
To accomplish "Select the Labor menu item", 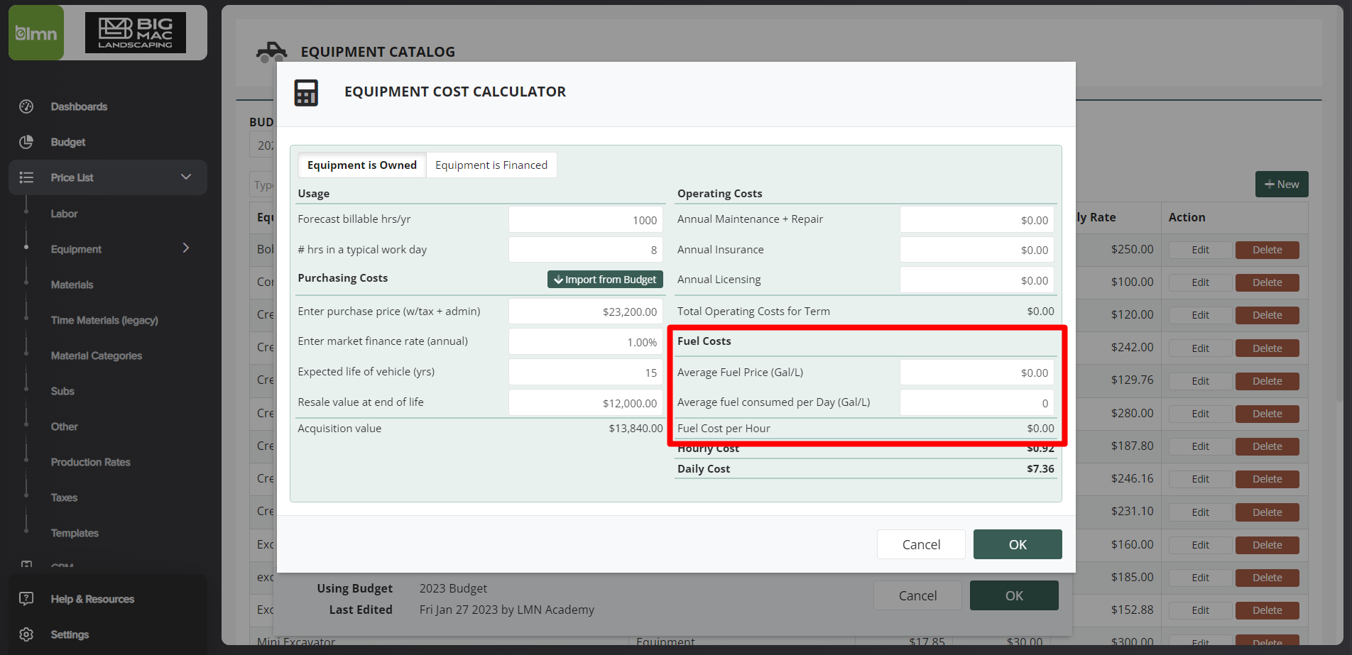I will (64, 214).
